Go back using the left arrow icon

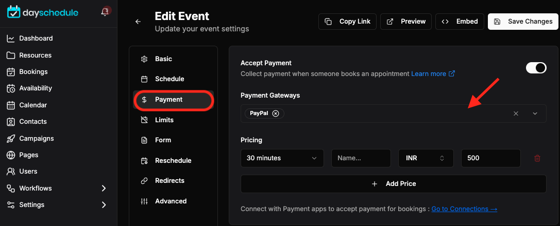(x=138, y=22)
